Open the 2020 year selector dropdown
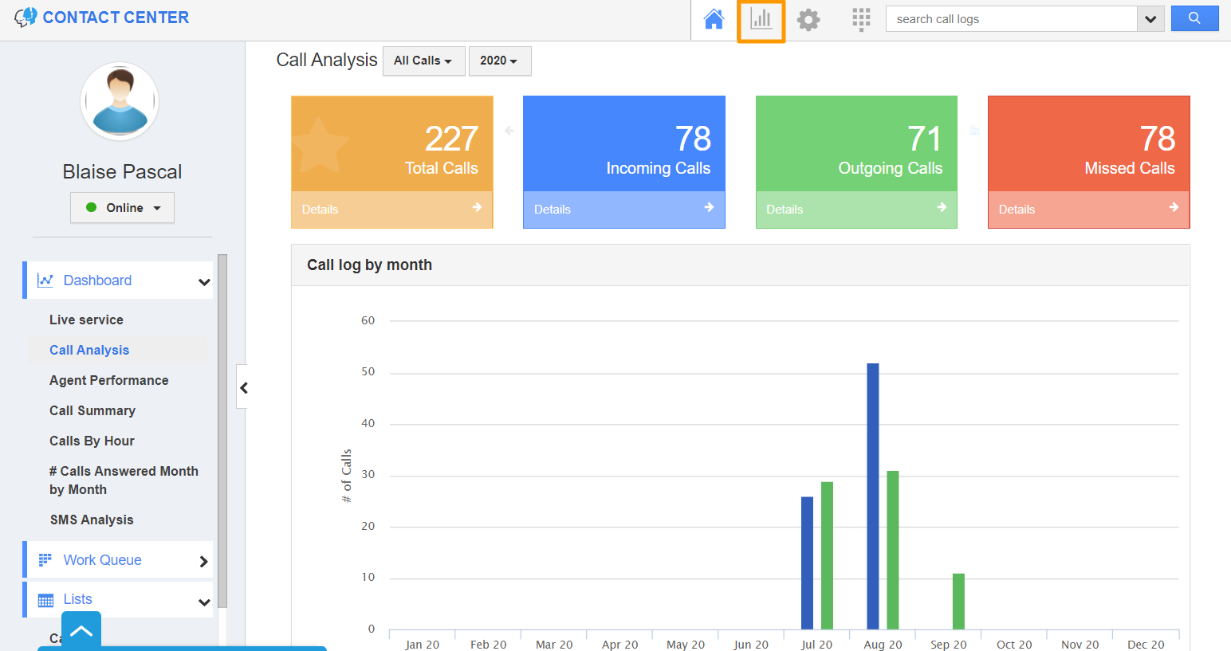 pyautogui.click(x=500, y=61)
